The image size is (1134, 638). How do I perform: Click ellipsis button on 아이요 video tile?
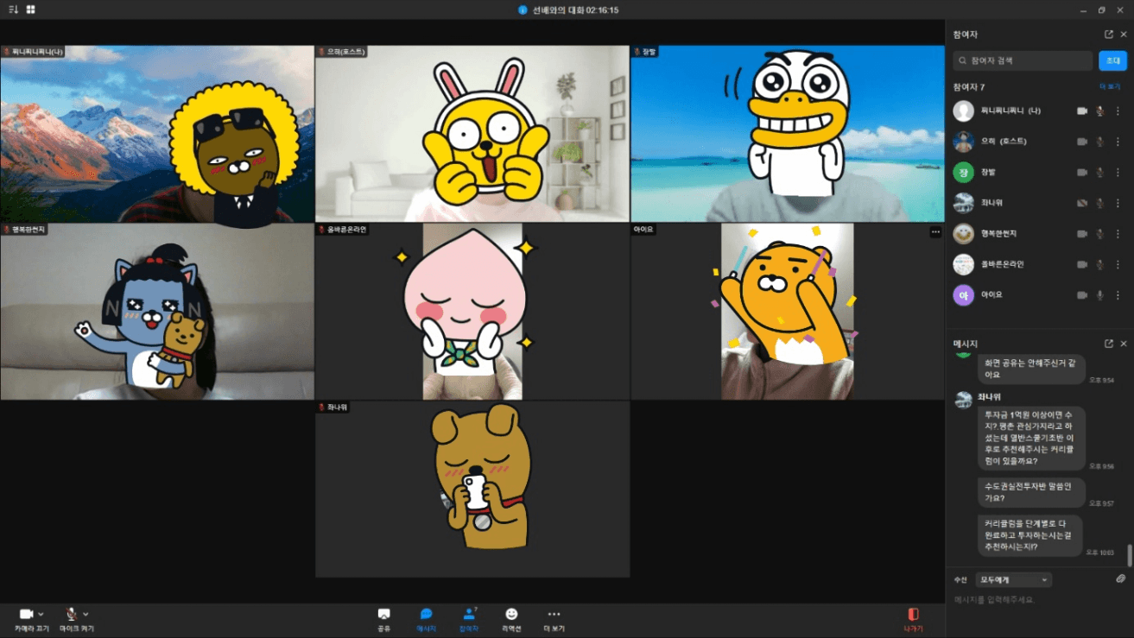point(935,231)
